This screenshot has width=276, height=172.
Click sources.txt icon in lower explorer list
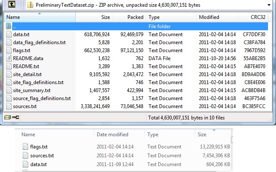(x=25, y=155)
